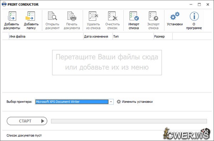Screen dimensions: 214x141
Task: Click the Перетащите Ваши файлы сюда drop area
Action: point(107,62)
